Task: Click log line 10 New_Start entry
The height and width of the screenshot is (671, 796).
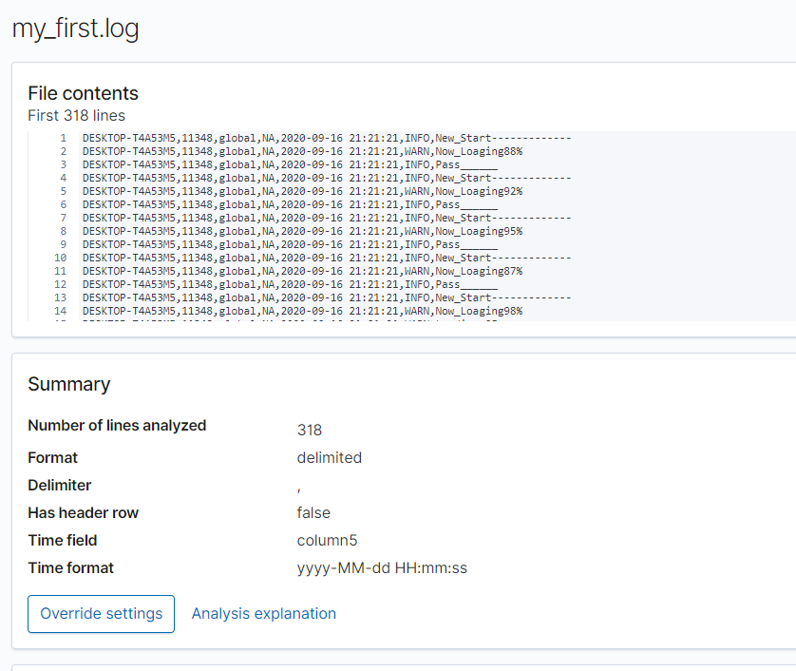Action: 327,258
